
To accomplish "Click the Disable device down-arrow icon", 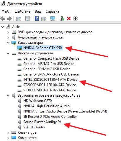I will point(76,19).
